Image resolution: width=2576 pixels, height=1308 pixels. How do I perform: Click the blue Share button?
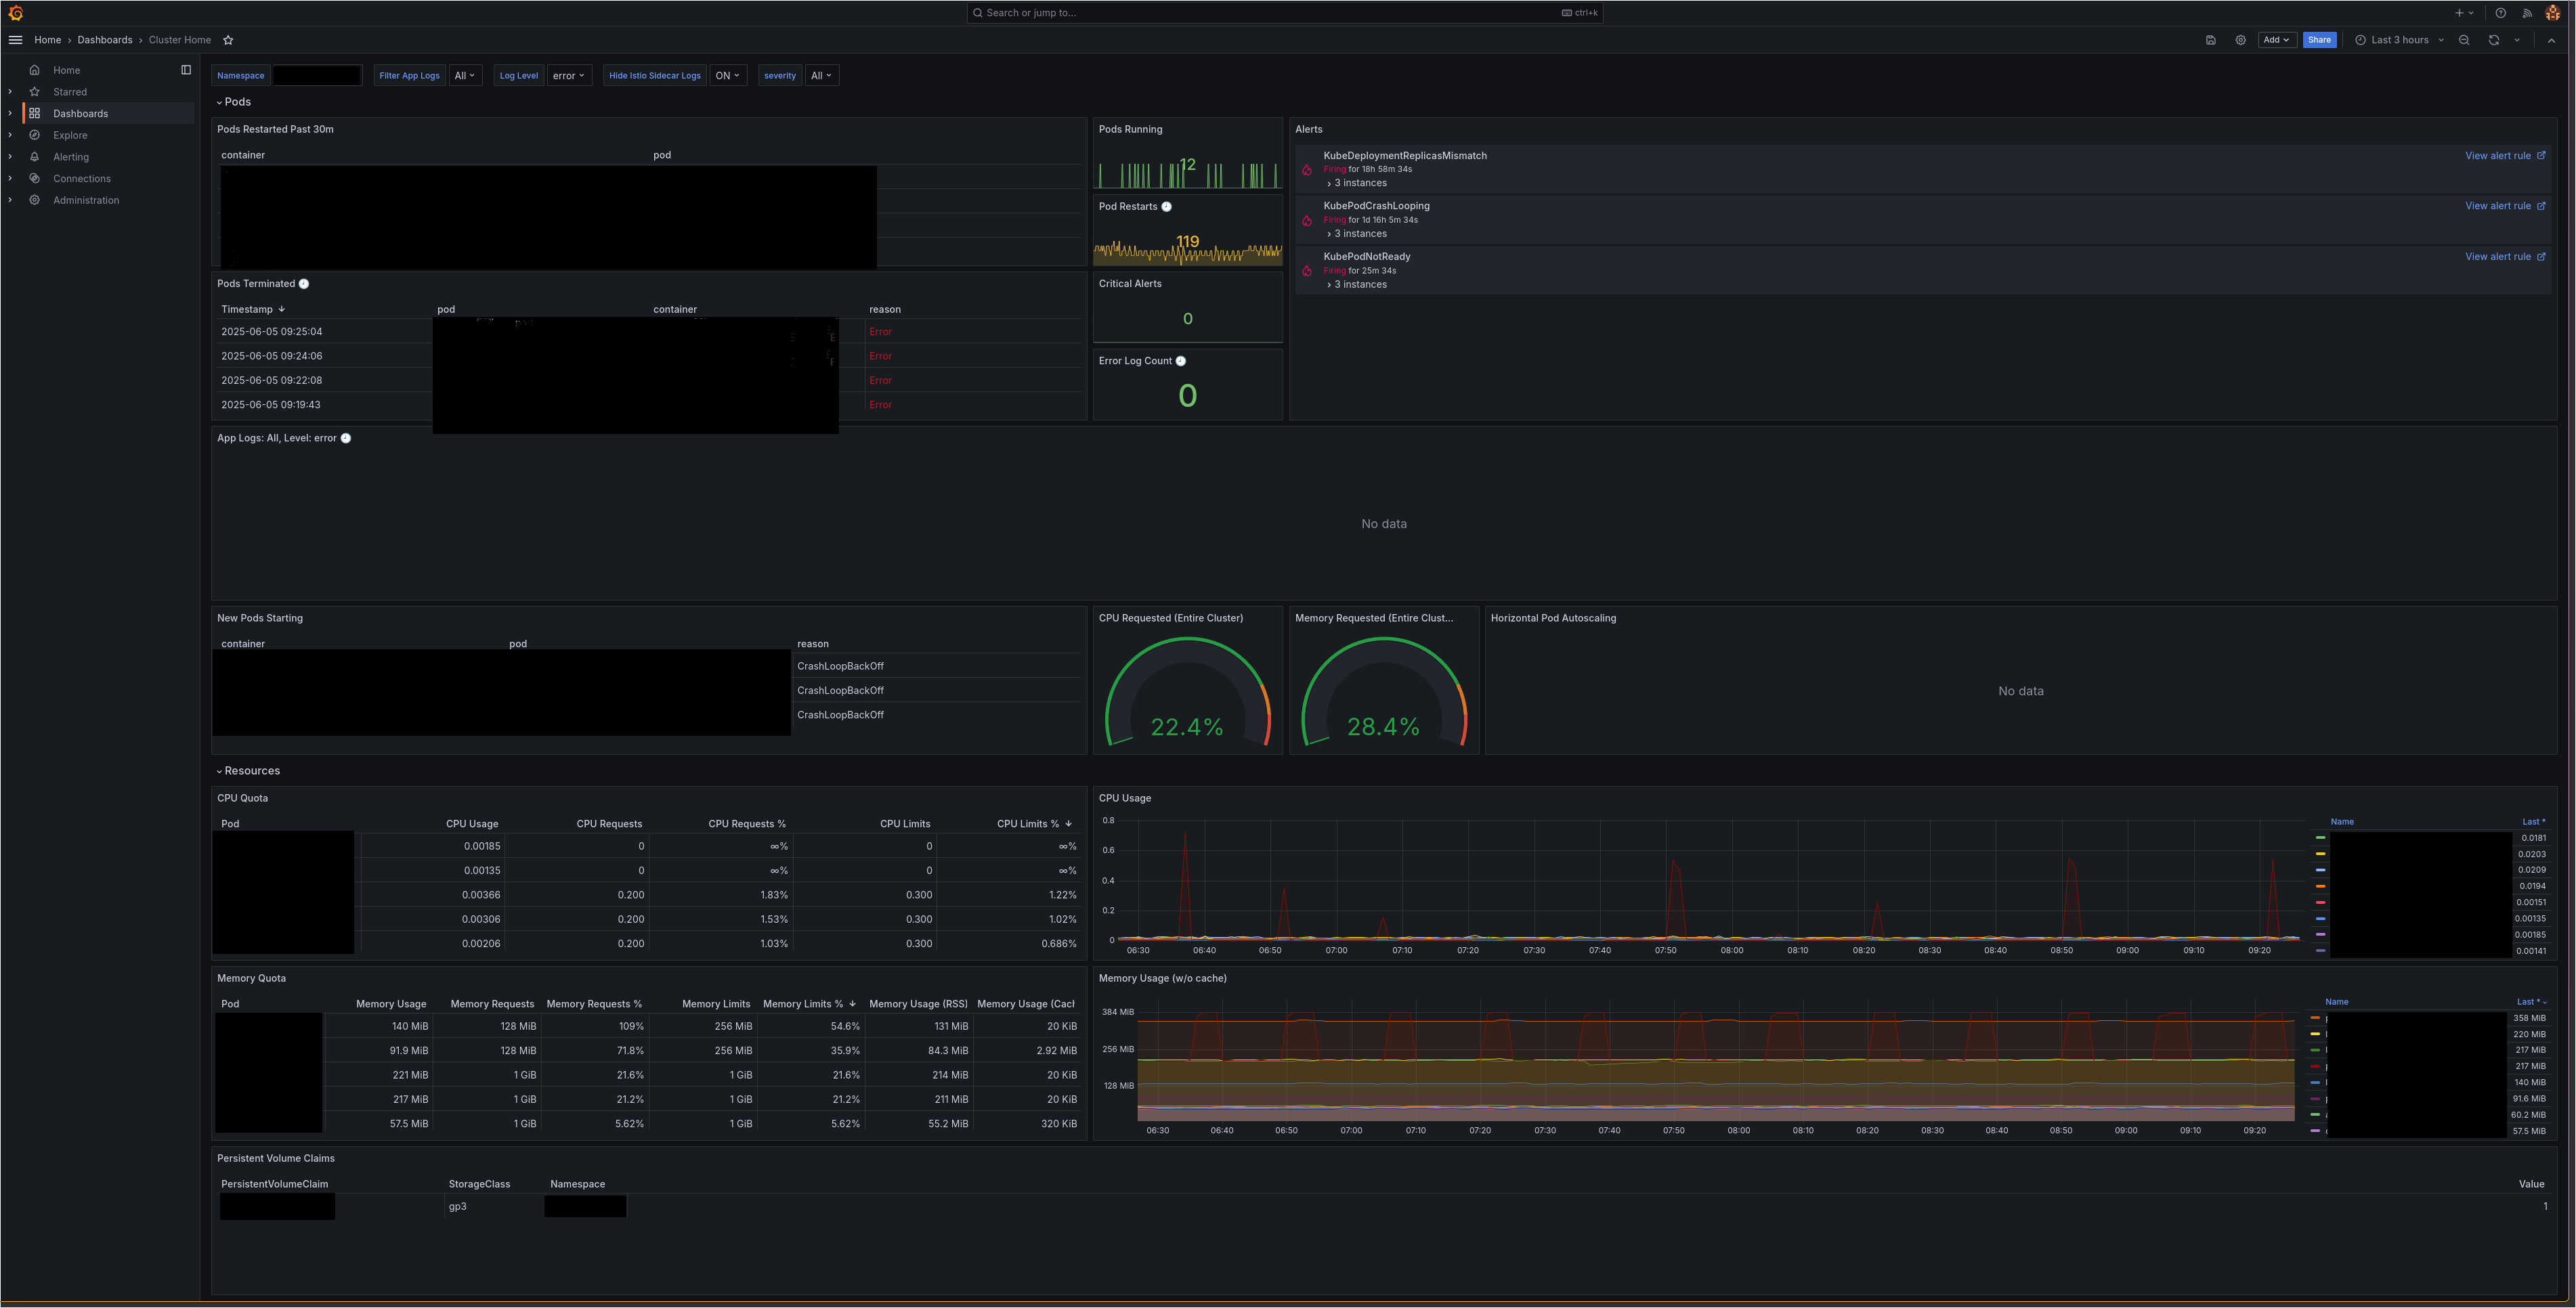tap(2320, 40)
